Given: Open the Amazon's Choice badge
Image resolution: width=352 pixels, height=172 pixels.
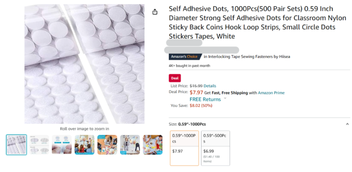Looking at the screenshot, I should coord(186,56).
